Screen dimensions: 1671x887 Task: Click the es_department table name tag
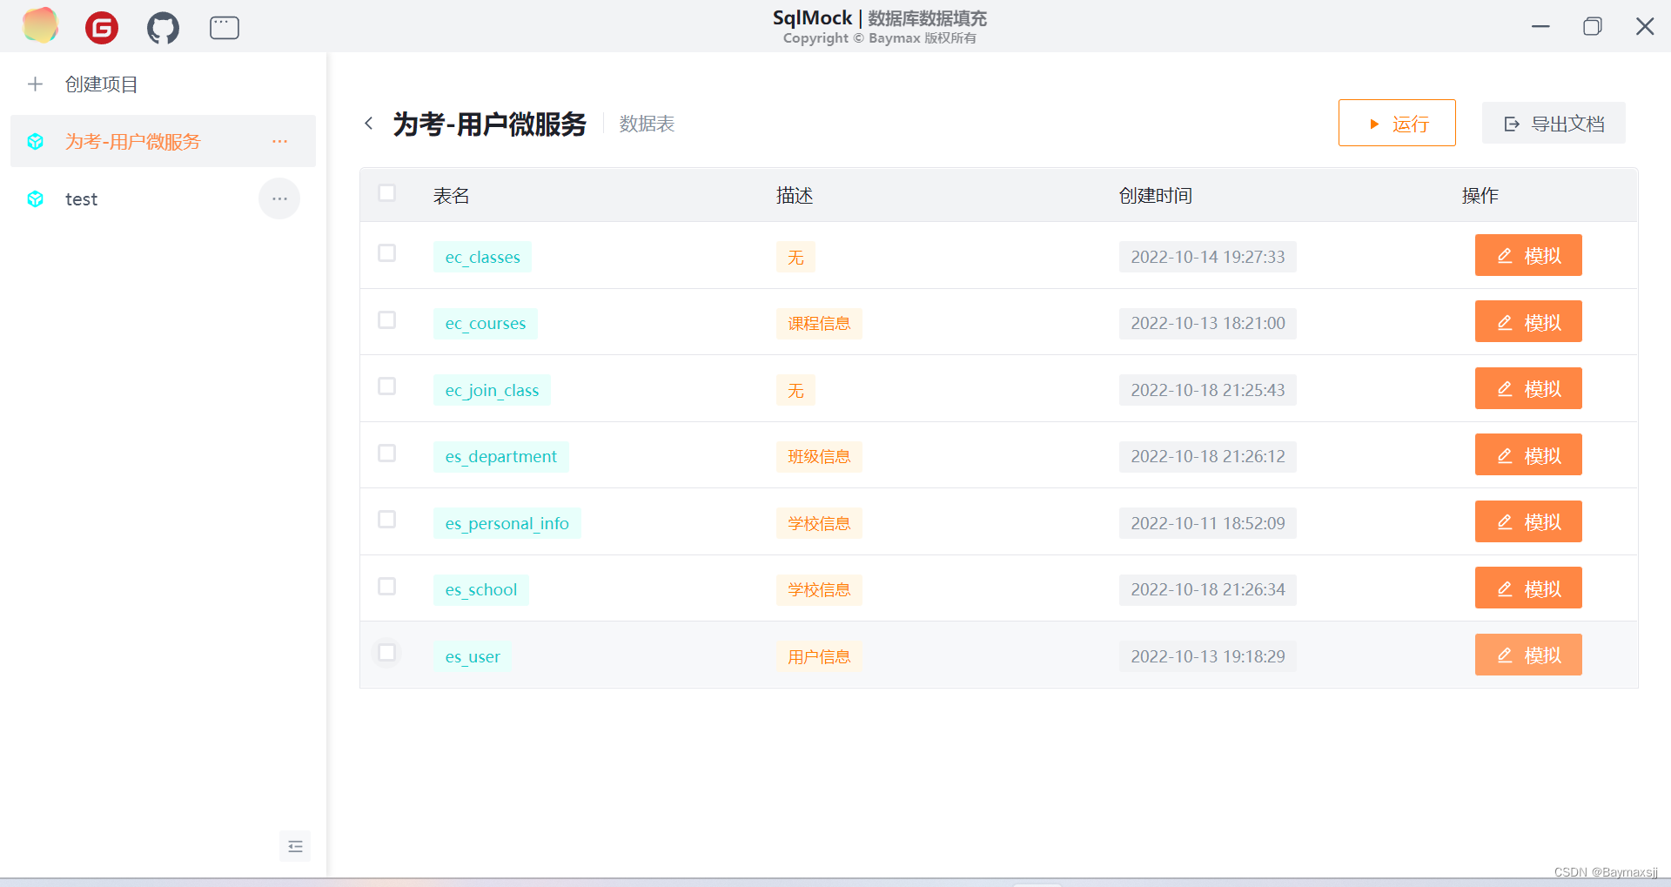pos(500,456)
